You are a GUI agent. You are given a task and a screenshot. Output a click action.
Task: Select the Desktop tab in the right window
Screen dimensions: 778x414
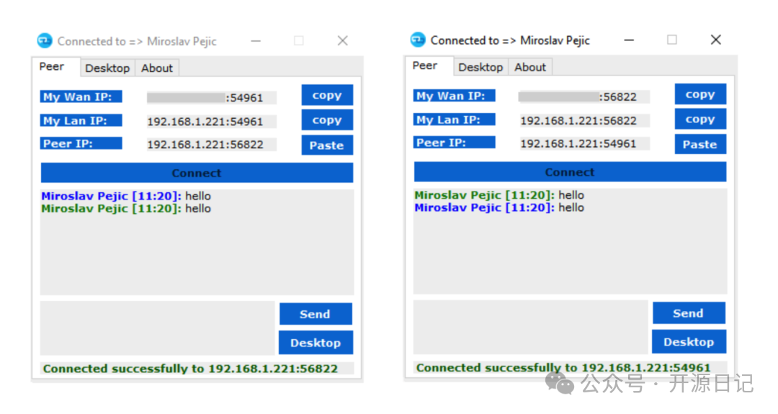(x=480, y=67)
